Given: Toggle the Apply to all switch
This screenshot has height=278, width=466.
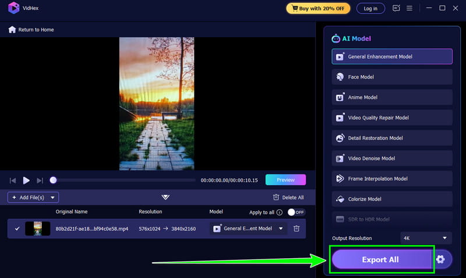Looking at the screenshot, I should (296, 212).
